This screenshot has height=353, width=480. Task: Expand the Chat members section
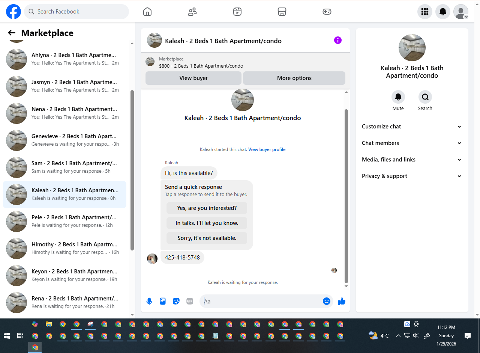[412, 143]
